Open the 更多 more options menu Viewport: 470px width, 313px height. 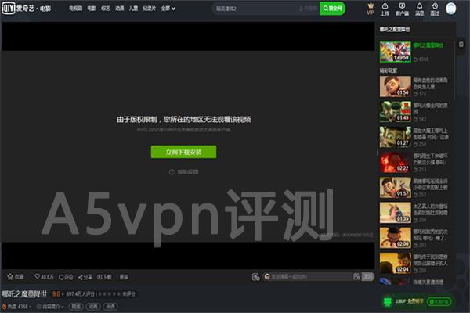[124, 277]
